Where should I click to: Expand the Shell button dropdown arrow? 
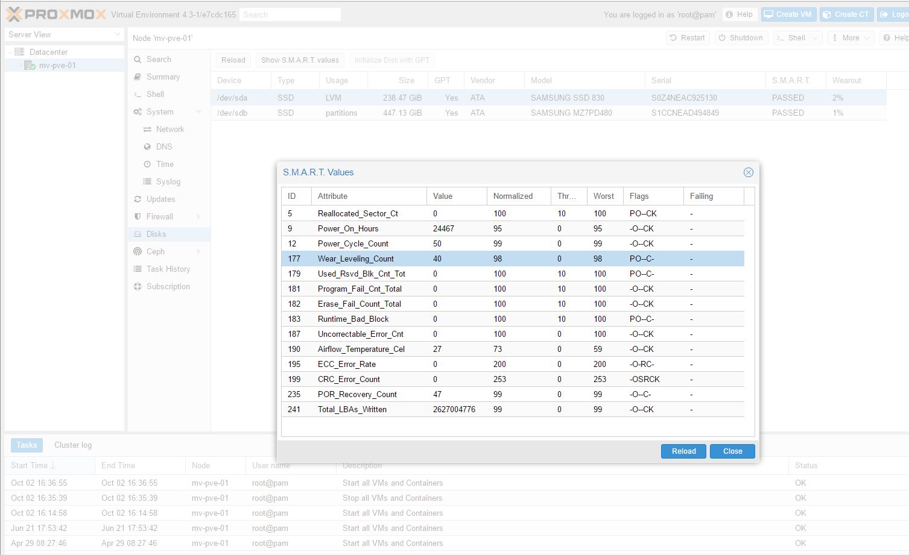point(815,38)
